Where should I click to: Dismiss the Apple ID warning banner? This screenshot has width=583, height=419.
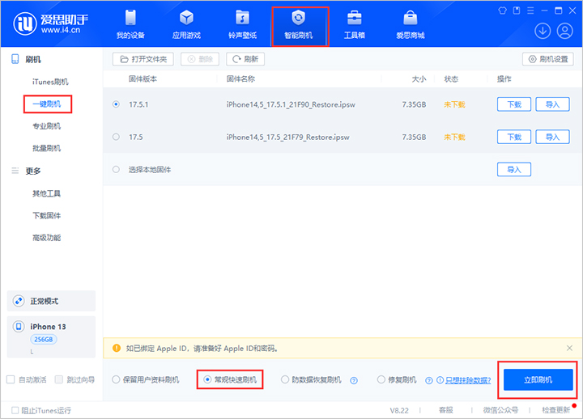(x=568, y=348)
